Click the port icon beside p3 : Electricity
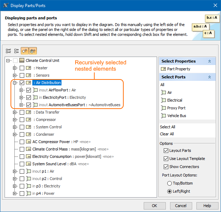 (28, 186)
